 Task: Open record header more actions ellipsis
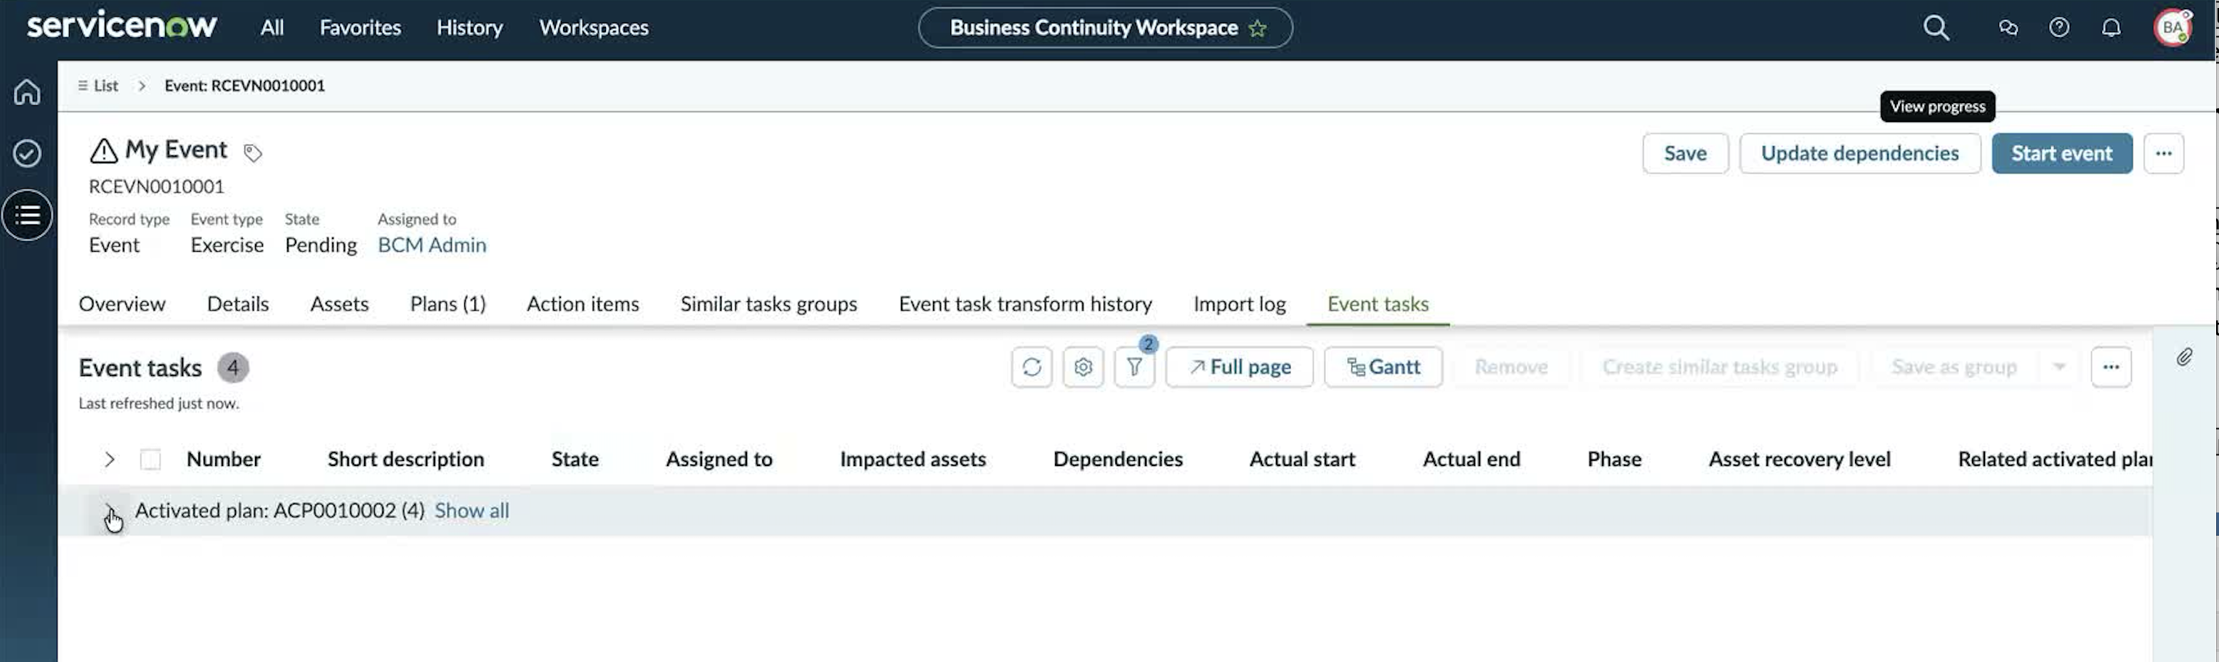pos(2163,153)
